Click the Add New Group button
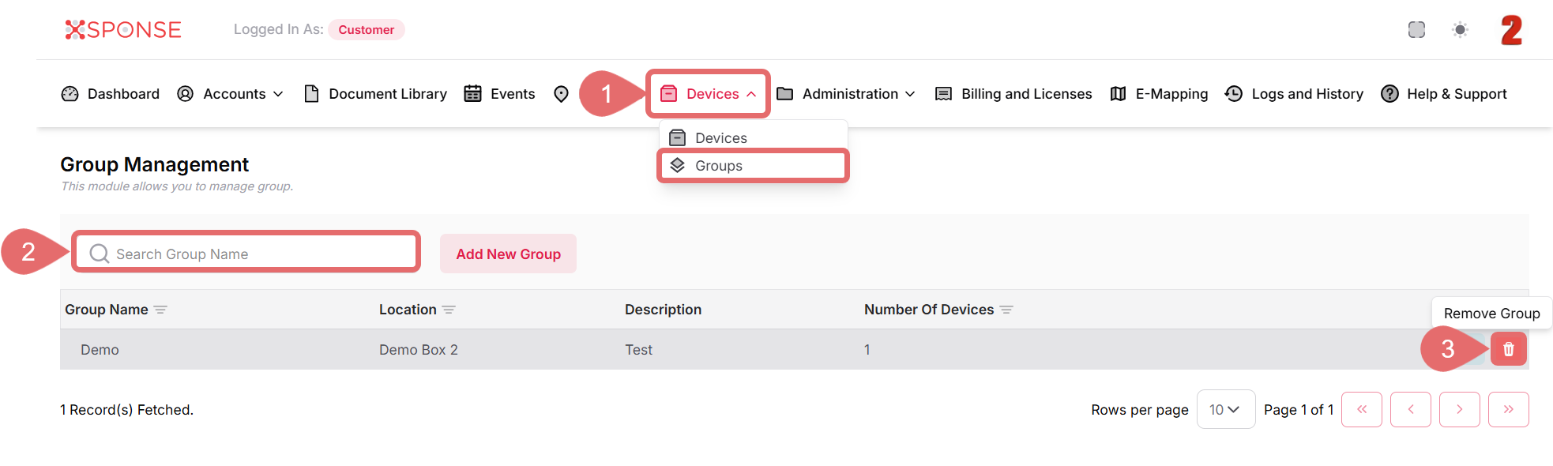This screenshot has height=466, width=1553. (508, 254)
